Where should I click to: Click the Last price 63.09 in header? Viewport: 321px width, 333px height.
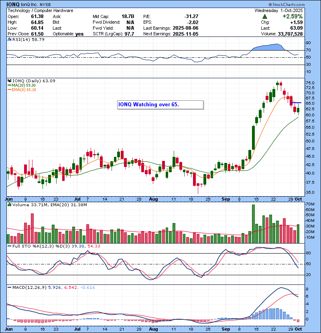click(x=297, y=28)
